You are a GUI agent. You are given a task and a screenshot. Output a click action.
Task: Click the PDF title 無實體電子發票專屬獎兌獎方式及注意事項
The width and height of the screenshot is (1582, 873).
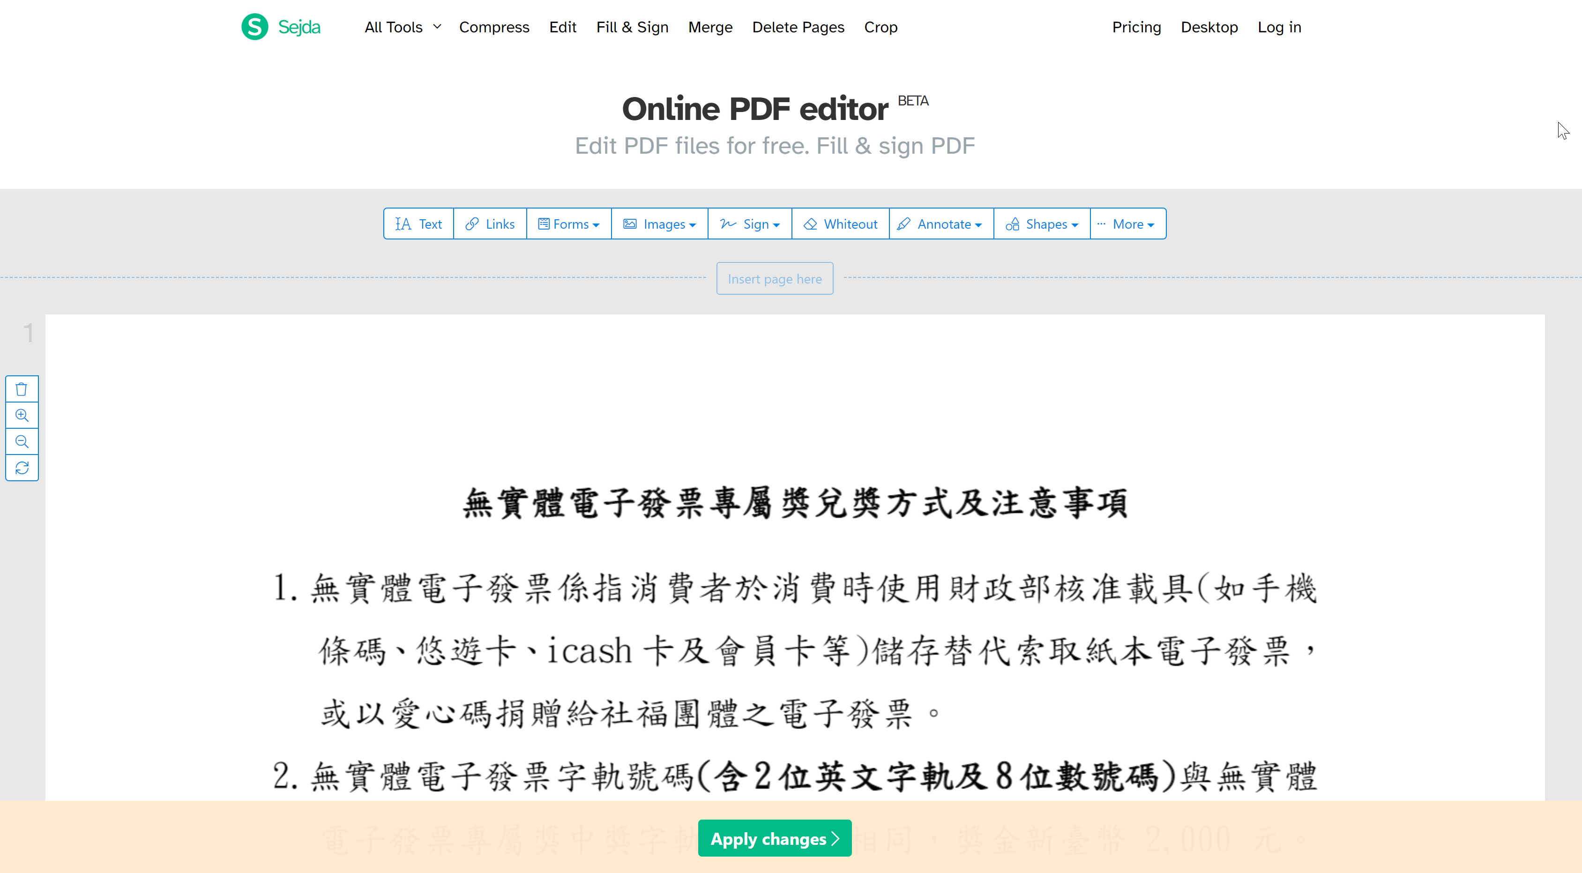click(795, 503)
